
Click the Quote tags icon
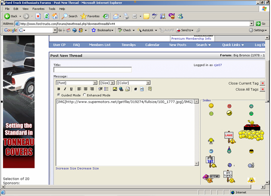[x=150, y=89]
